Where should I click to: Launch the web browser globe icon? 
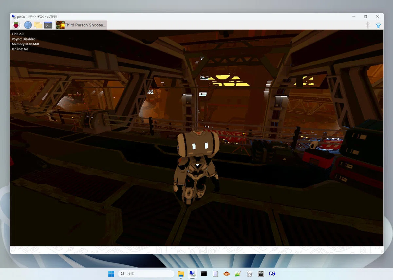tap(28, 25)
